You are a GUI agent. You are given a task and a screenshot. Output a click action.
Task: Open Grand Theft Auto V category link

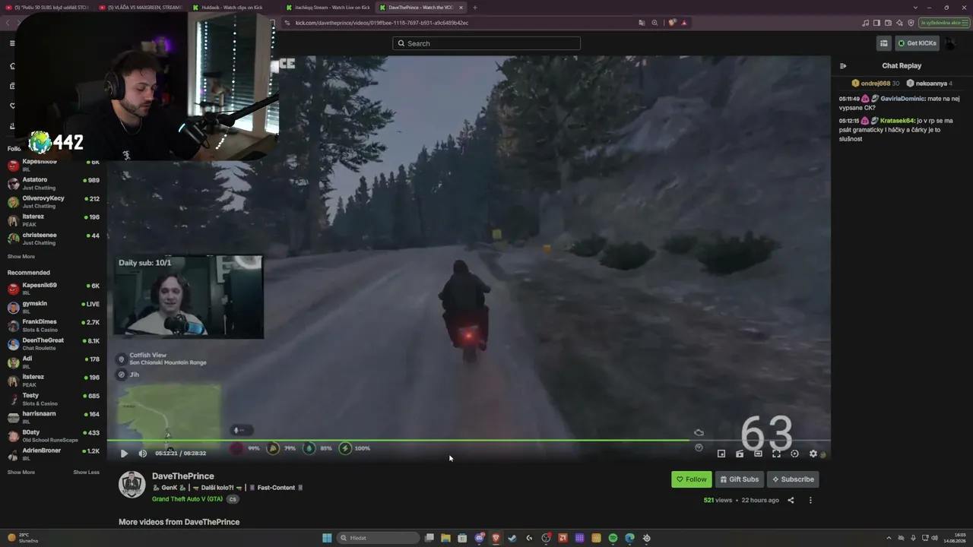click(187, 499)
